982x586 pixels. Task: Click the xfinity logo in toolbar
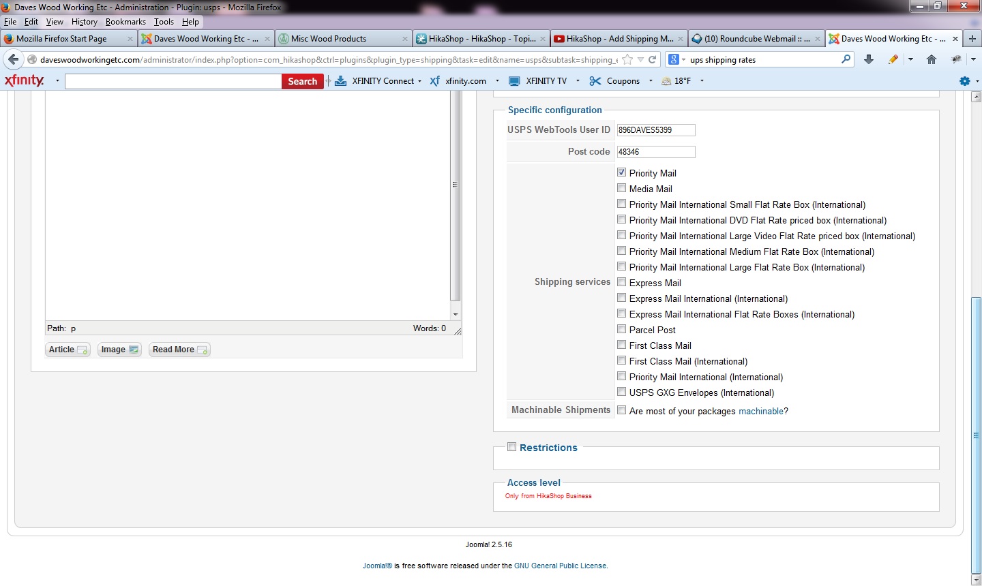(x=25, y=80)
